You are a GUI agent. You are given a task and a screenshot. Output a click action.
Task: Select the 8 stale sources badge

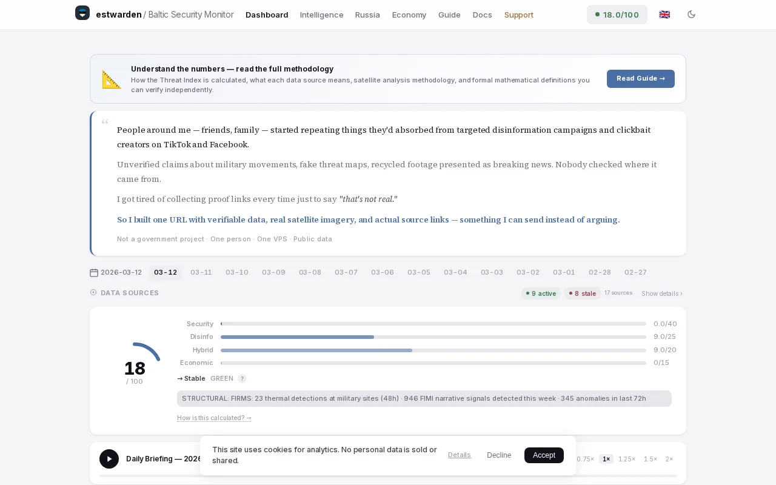(x=583, y=293)
